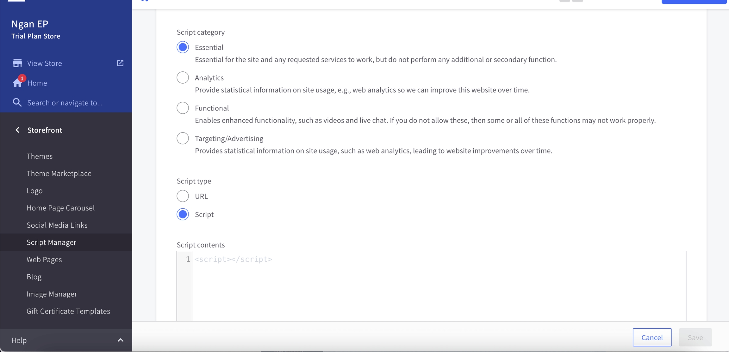Click the red notification badge on Home
Image resolution: width=729 pixels, height=352 pixels.
(22, 78)
